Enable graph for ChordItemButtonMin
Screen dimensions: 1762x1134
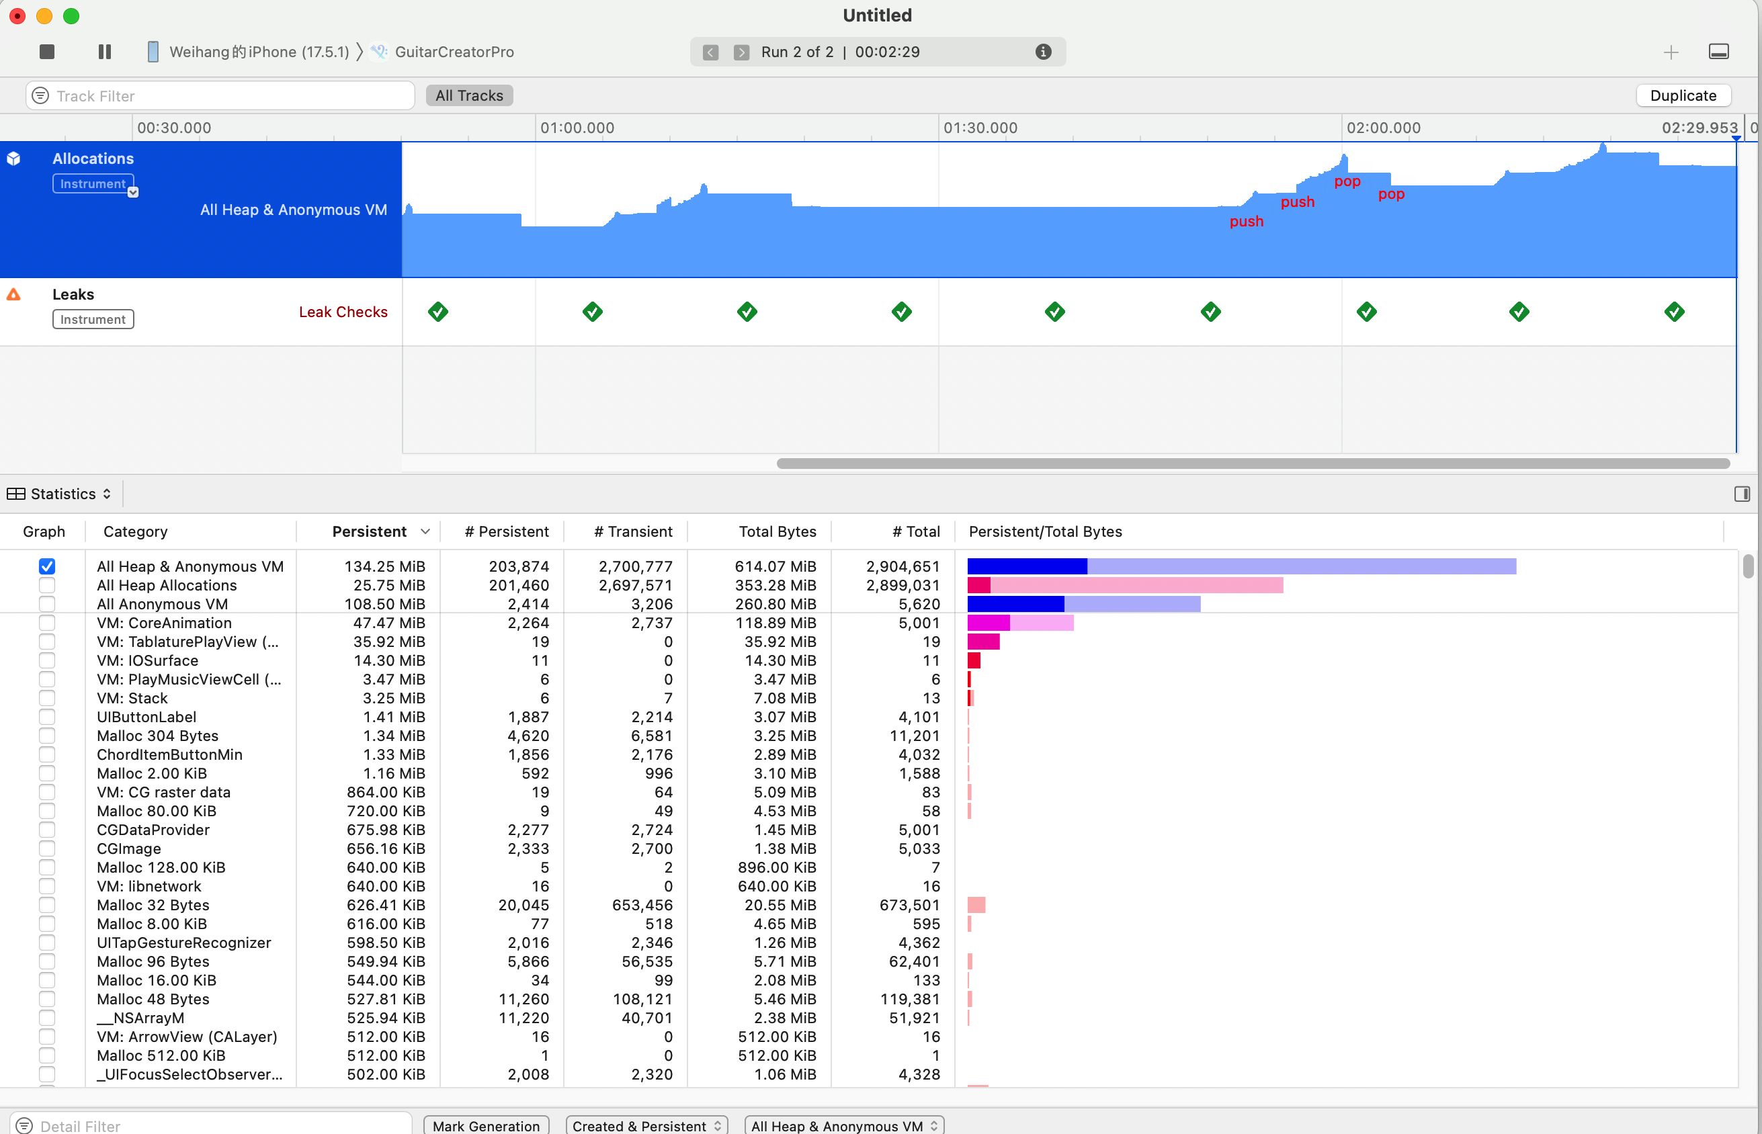point(46,755)
